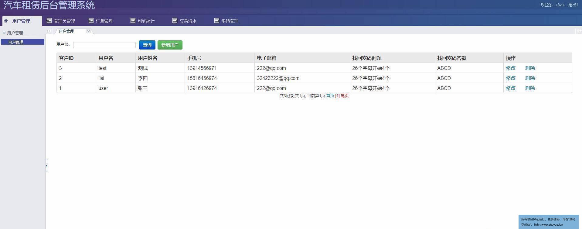Click email 32423222@qq.com

[x=278, y=78]
